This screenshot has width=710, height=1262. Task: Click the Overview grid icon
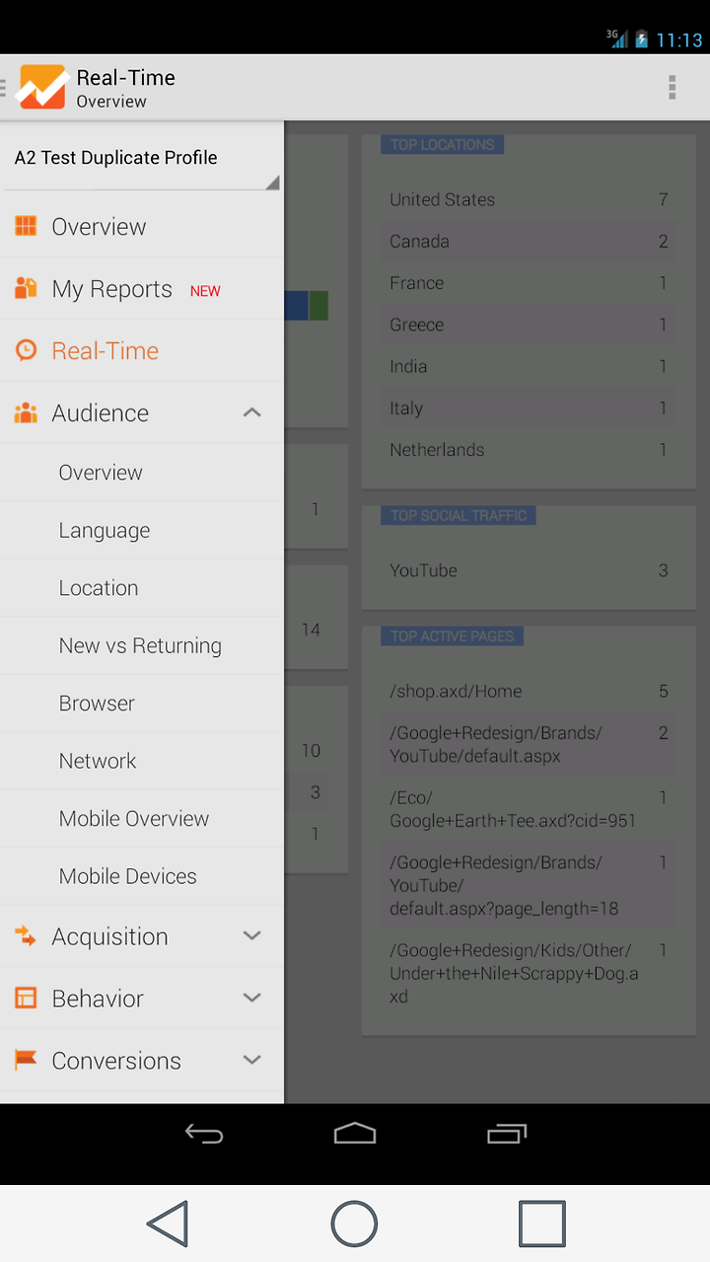point(26,226)
